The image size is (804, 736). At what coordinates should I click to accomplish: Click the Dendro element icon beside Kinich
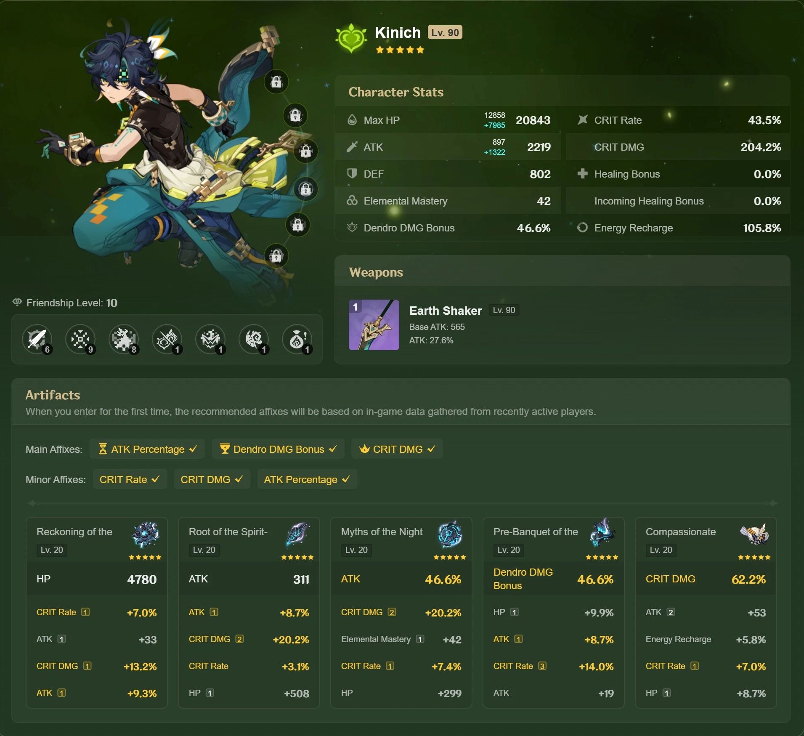(351, 39)
